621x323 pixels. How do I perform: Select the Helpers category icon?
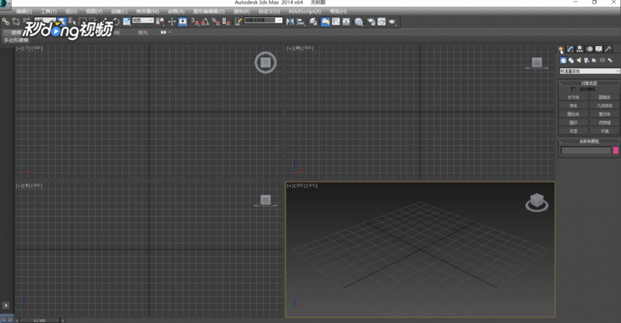594,60
